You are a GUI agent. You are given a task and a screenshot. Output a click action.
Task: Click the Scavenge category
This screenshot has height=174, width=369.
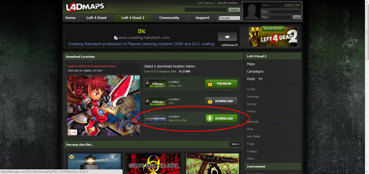pyautogui.click(x=253, y=97)
